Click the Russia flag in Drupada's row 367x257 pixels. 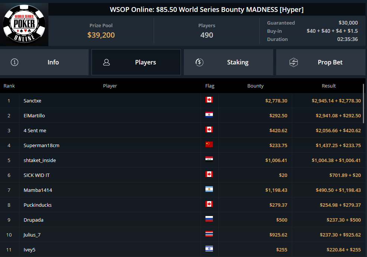tap(209, 219)
